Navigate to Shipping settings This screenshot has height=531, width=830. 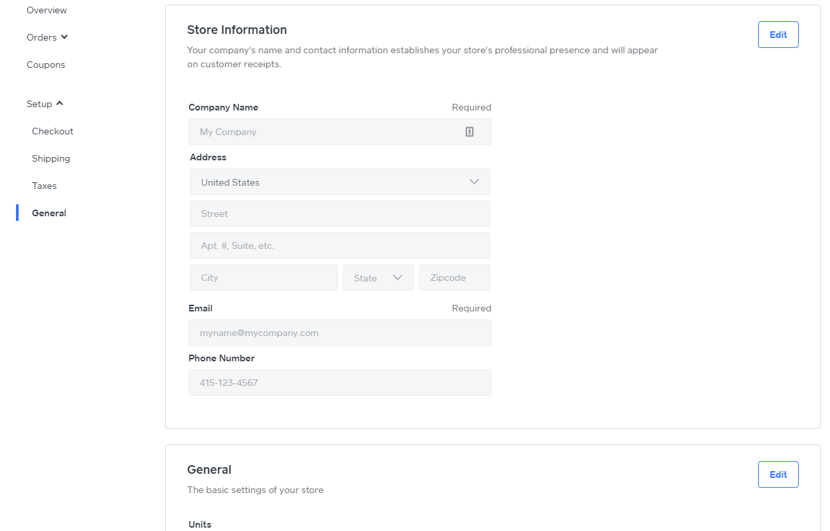[51, 158]
